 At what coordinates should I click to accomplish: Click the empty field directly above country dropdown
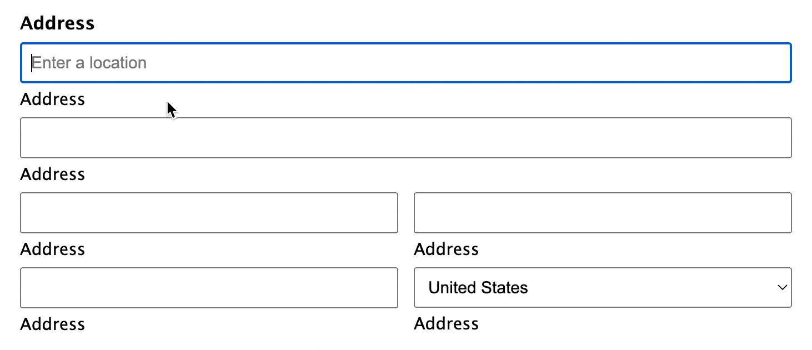tap(602, 213)
